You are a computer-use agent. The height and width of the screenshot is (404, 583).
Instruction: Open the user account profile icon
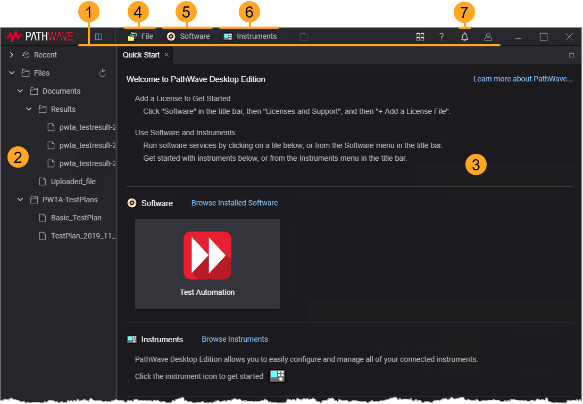[x=488, y=37]
